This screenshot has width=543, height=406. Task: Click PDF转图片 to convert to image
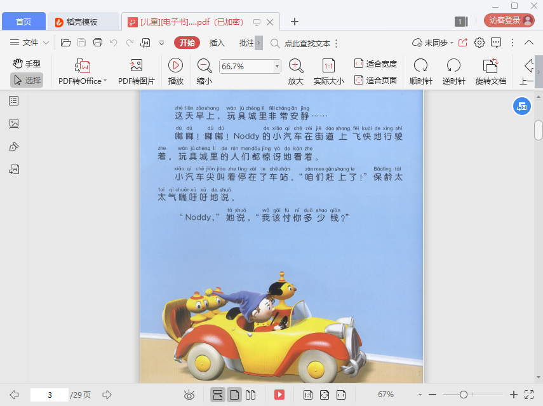tap(137, 72)
